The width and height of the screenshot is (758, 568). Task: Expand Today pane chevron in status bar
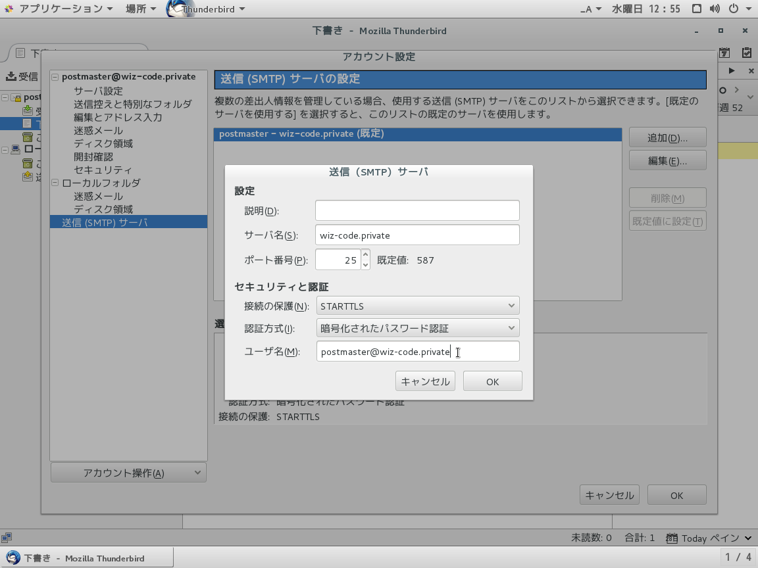tap(748, 538)
